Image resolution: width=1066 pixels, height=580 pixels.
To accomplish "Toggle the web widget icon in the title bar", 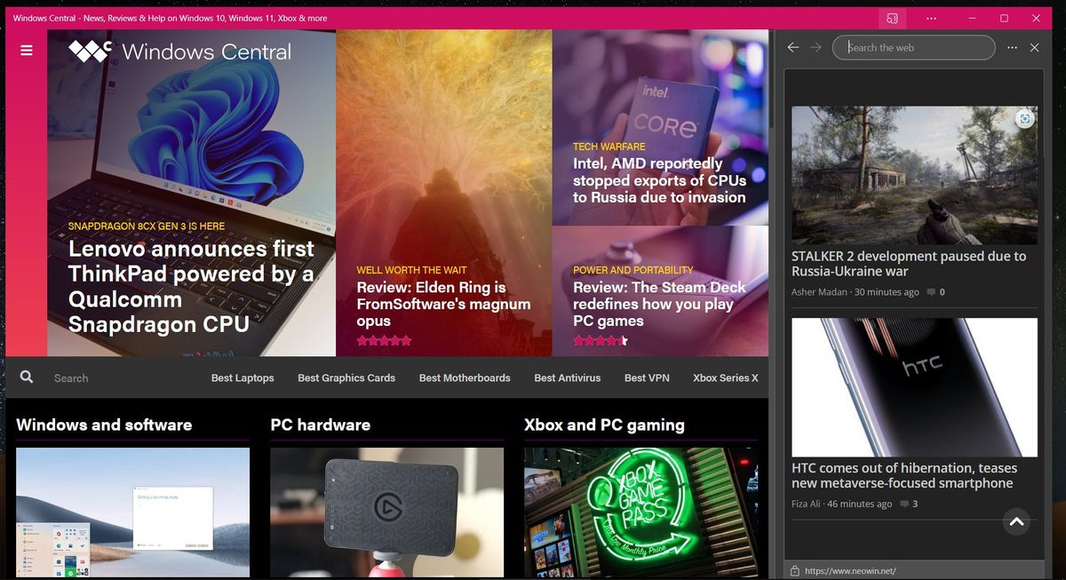I will tap(892, 18).
